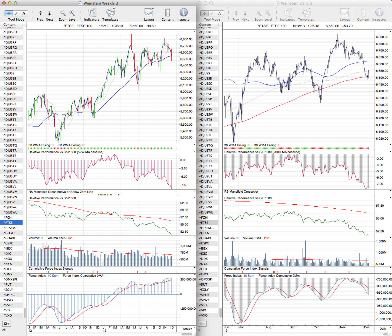Viewport: 392px width, 336px height.
Task: Open the Weekly period dropdown below the chart
Action: [x=187, y=329]
